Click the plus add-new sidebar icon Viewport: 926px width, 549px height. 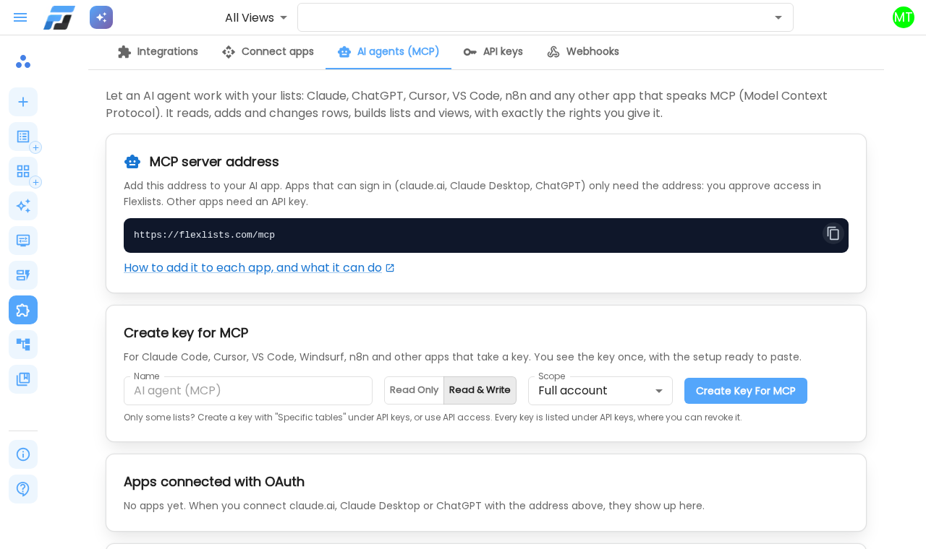click(23, 102)
